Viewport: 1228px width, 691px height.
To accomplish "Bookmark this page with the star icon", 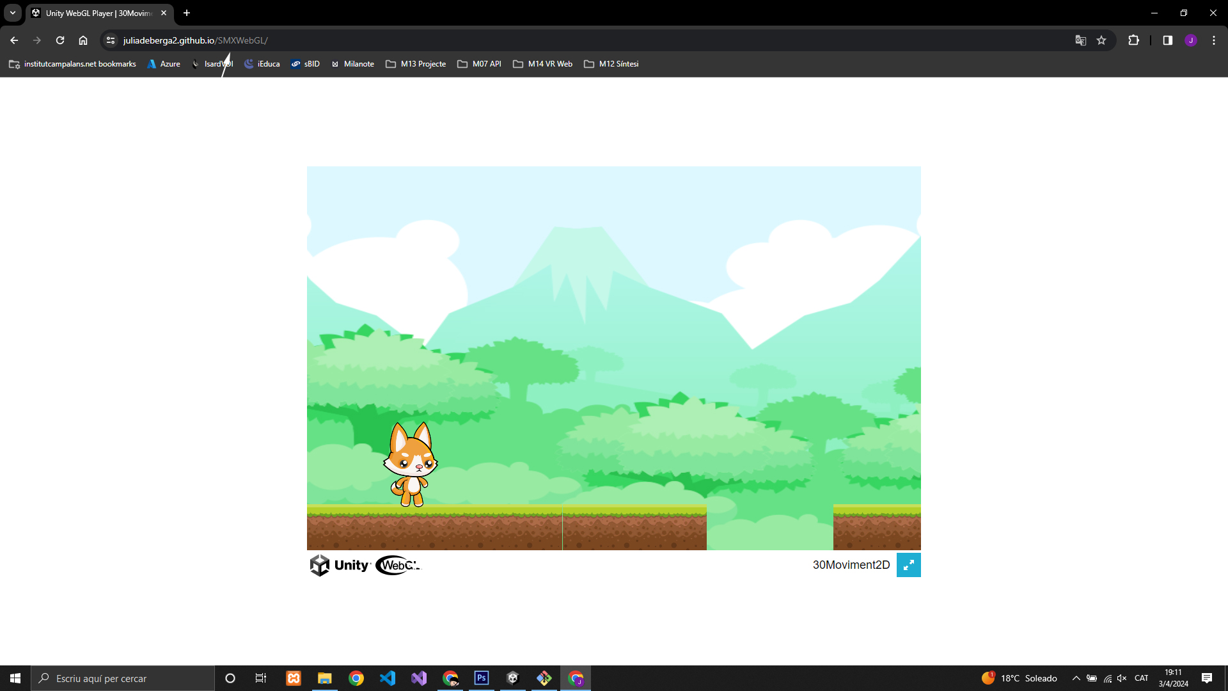I will [x=1101, y=40].
